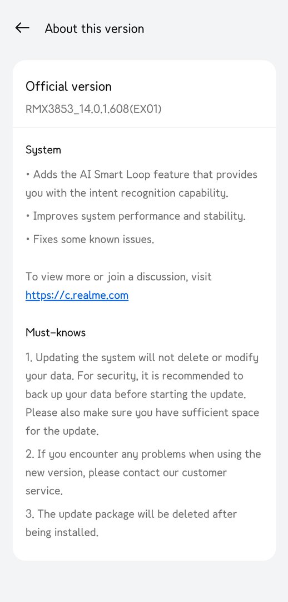Tap version number RMX3853_14.0.1.608(EX01)
Screen dimensions: 288x602
pyautogui.click(x=93, y=109)
